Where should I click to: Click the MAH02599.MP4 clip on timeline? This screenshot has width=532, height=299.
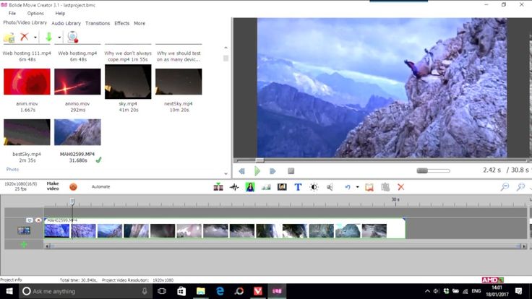pyautogui.click(x=225, y=228)
